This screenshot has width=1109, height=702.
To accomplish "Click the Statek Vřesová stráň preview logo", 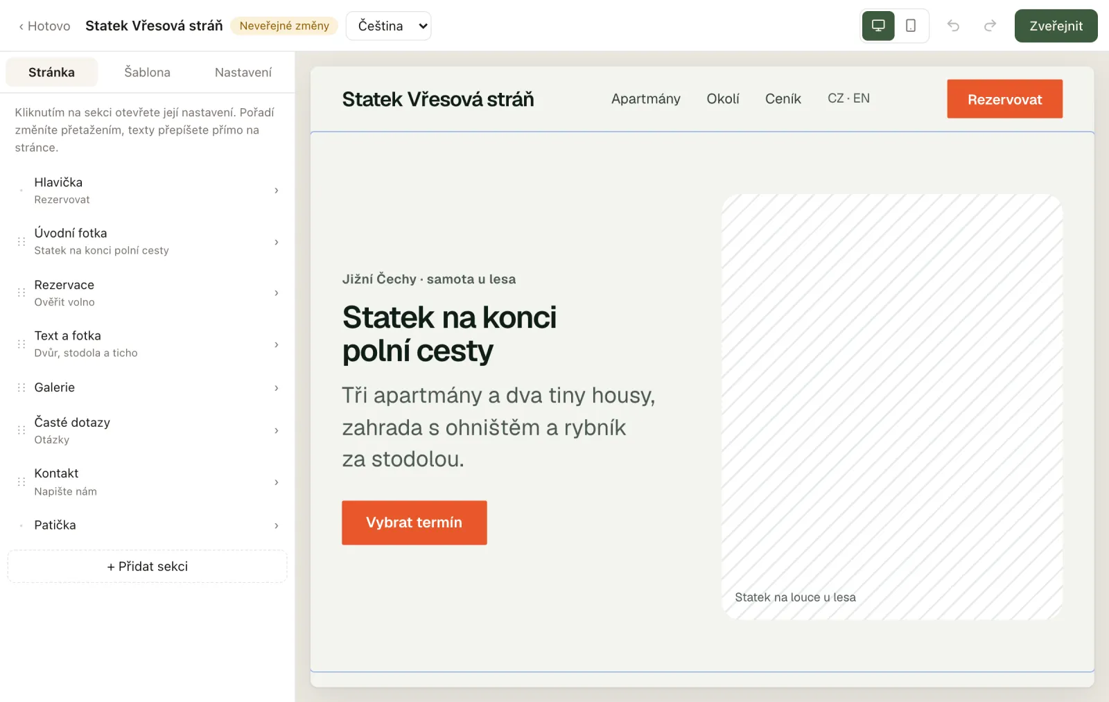I will [438, 99].
